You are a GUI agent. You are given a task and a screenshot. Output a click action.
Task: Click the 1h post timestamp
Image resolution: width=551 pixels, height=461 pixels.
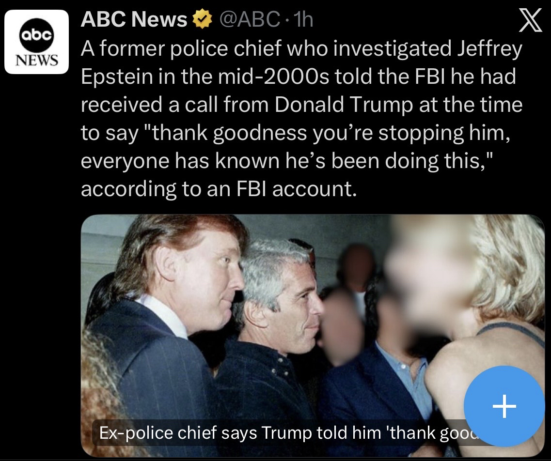(303, 19)
